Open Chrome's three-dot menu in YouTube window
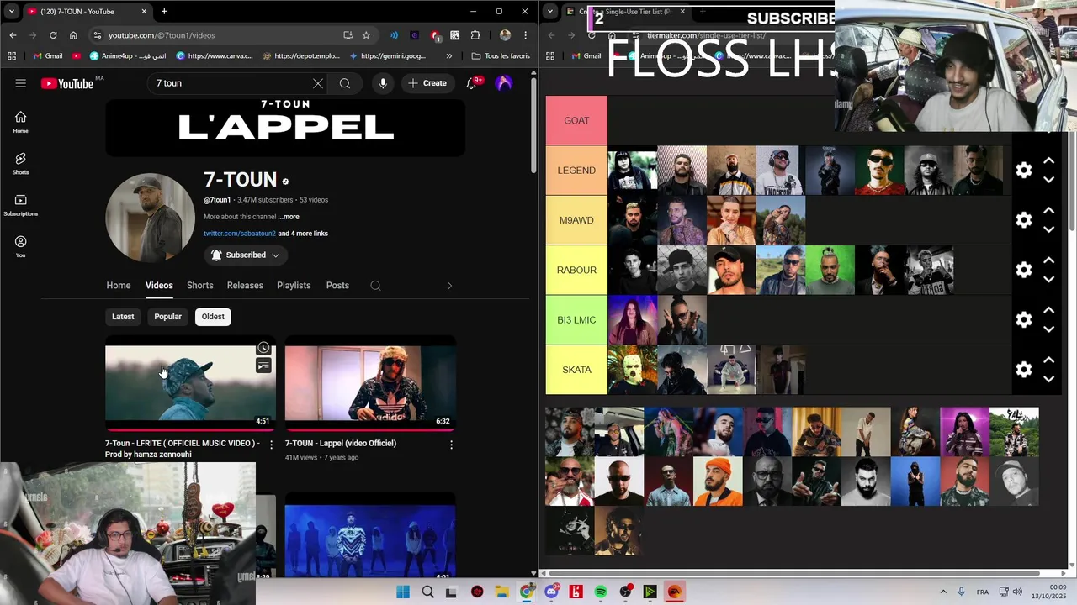The height and width of the screenshot is (605, 1077). 525,35
